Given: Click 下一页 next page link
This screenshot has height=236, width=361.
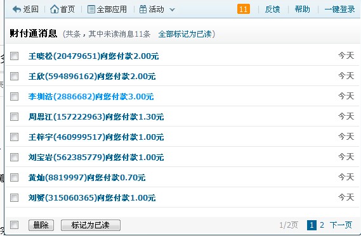Looking at the screenshot, I should [x=341, y=225].
